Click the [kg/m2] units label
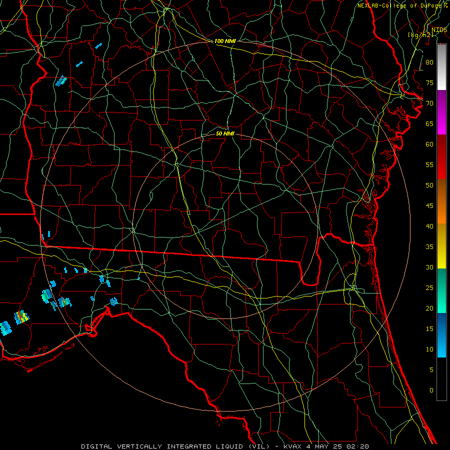 pyautogui.click(x=420, y=35)
